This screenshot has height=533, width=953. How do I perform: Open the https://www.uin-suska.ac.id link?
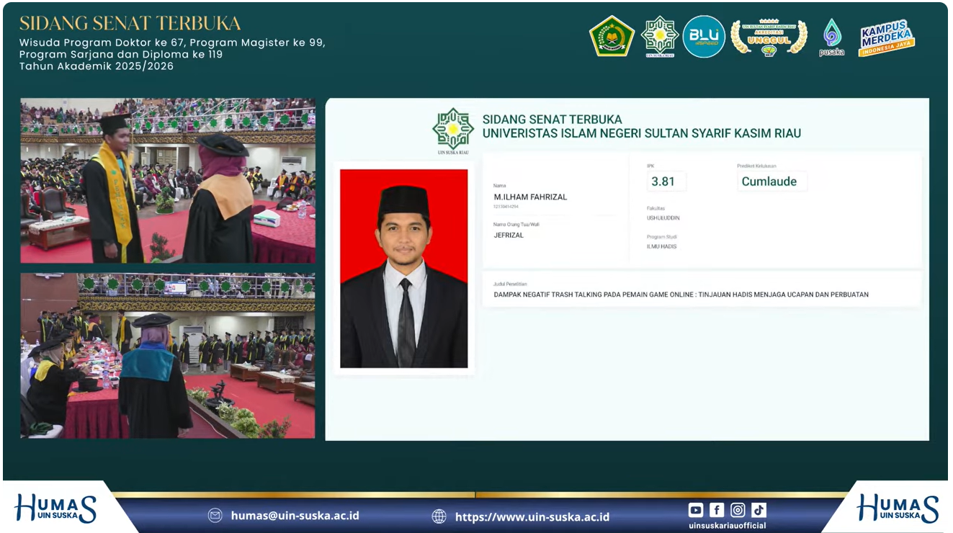[532, 516]
